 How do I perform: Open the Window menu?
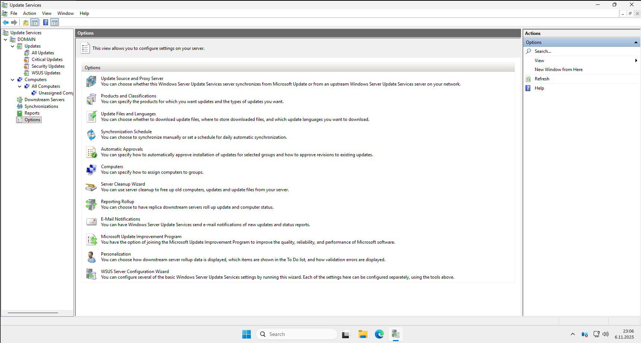click(x=66, y=13)
